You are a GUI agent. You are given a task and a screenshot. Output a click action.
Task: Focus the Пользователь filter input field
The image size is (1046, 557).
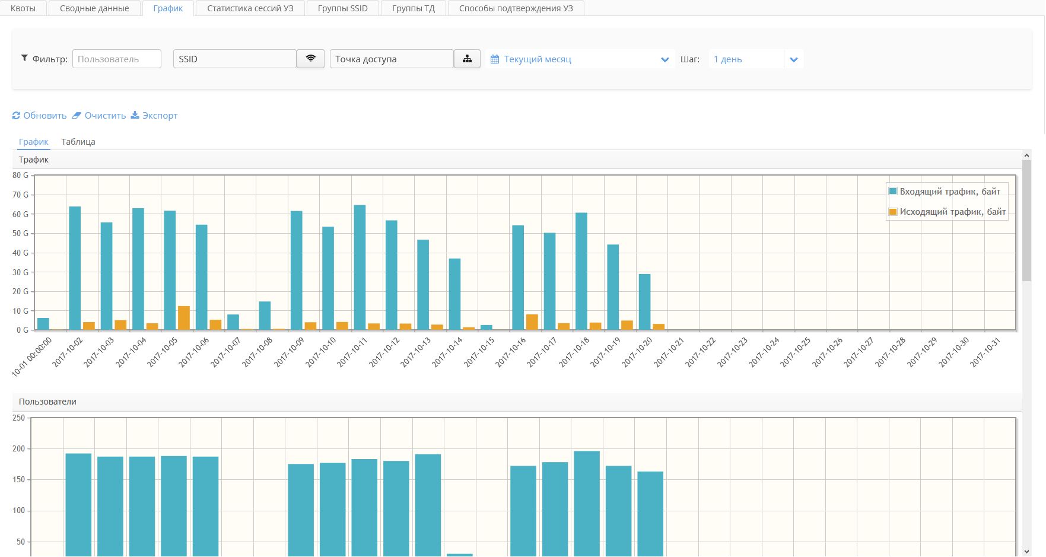(x=117, y=59)
